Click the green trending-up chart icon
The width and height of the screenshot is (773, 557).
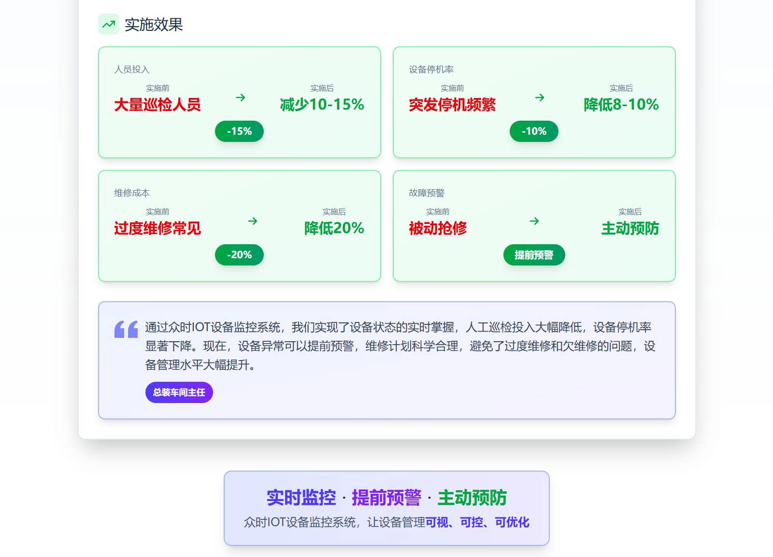click(109, 24)
